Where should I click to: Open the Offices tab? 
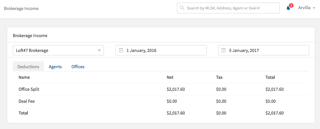tap(78, 67)
